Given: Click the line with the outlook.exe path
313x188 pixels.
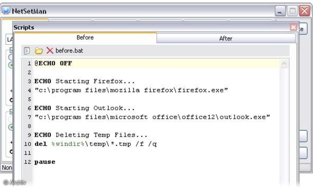Looking at the screenshot, I should [x=152, y=117].
